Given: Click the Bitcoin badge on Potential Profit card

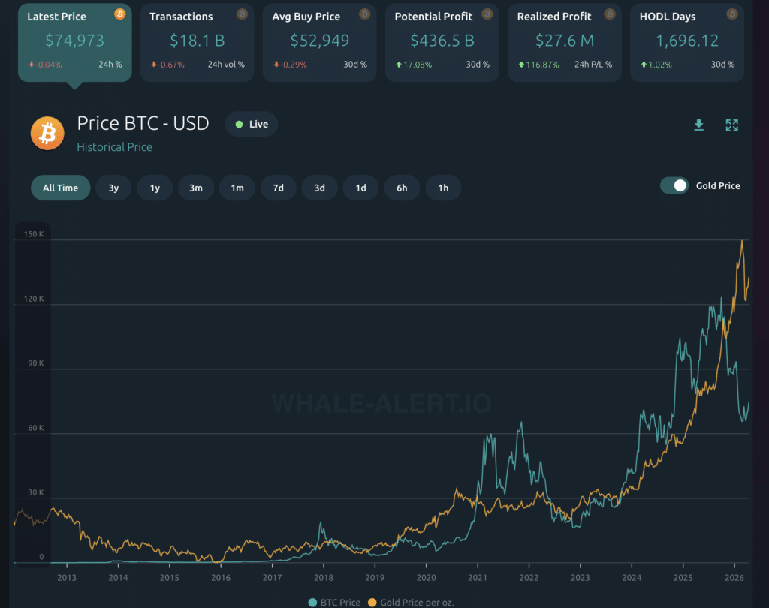Looking at the screenshot, I should pyautogui.click(x=487, y=14).
